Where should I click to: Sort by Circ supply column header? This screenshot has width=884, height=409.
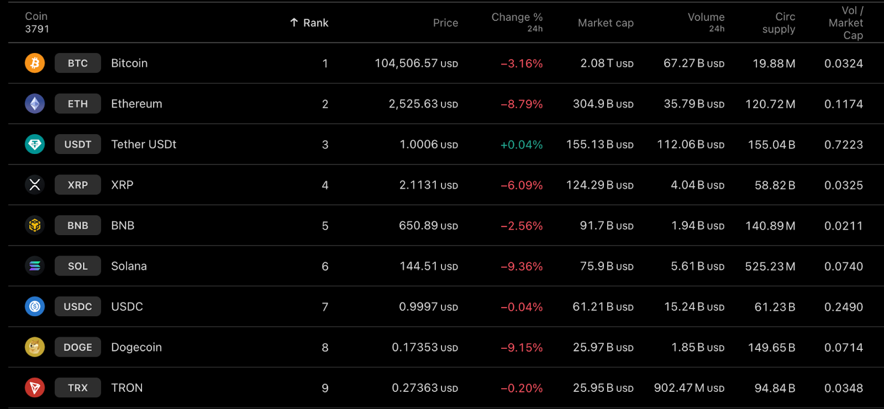(x=779, y=23)
